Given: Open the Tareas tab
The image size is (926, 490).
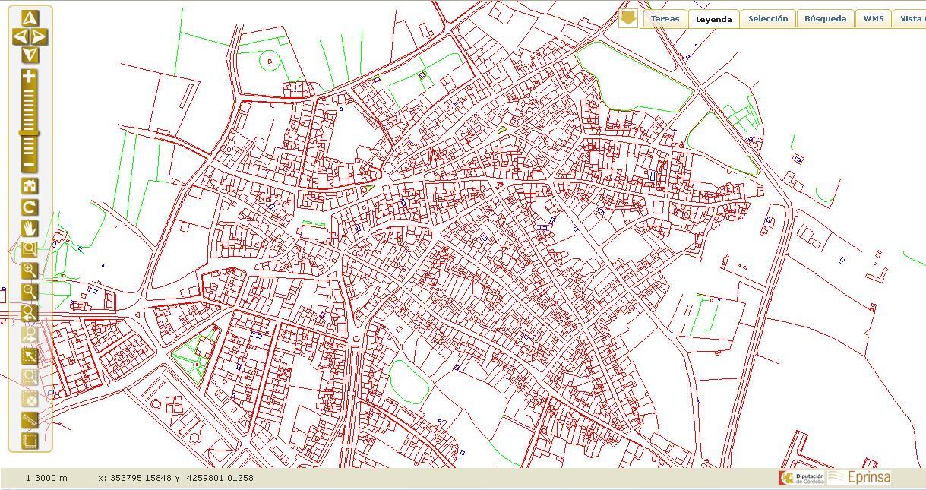Looking at the screenshot, I should tap(665, 18).
